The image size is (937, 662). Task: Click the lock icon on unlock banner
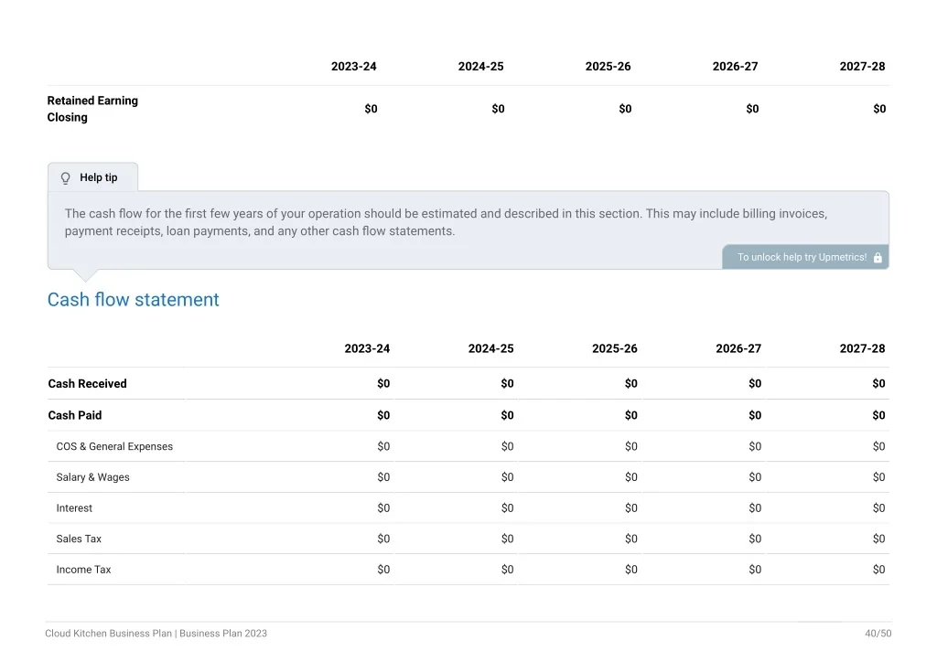click(878, 257)
